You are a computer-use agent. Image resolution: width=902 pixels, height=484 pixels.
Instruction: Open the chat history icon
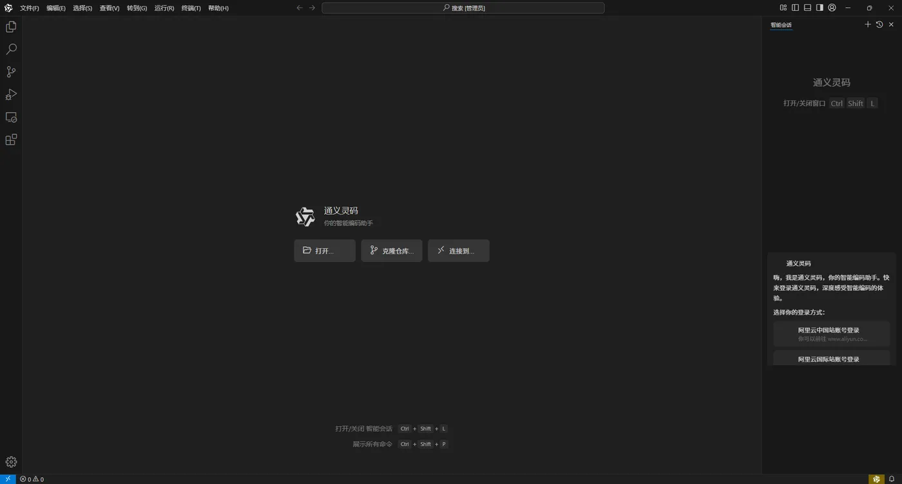pos(879,24)
